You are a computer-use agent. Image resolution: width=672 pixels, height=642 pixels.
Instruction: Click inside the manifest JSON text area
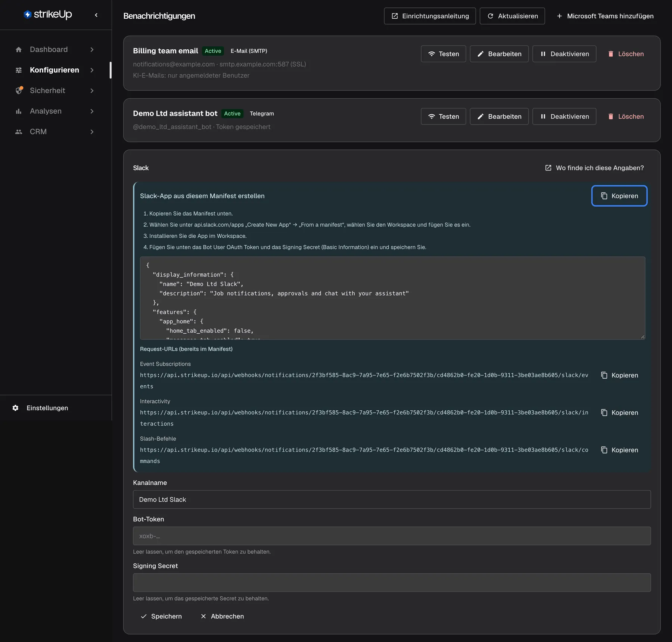pos(392,298)
